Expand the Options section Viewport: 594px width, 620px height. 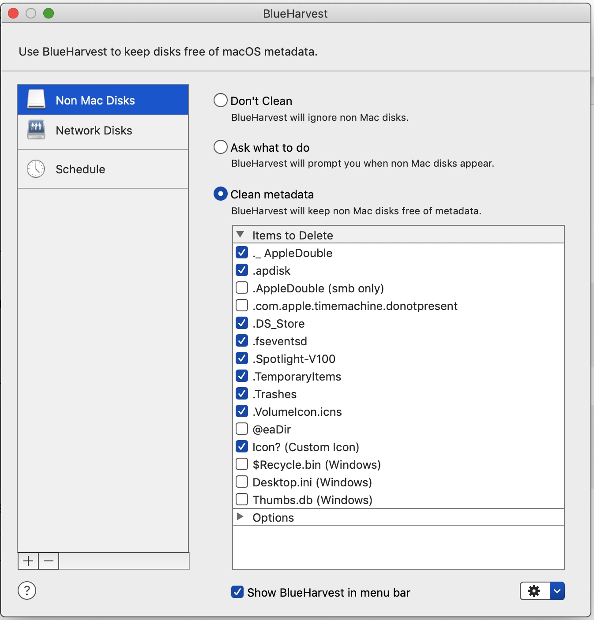[241, 517]
